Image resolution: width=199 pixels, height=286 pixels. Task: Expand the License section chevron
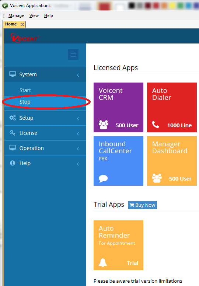point(78,134)
